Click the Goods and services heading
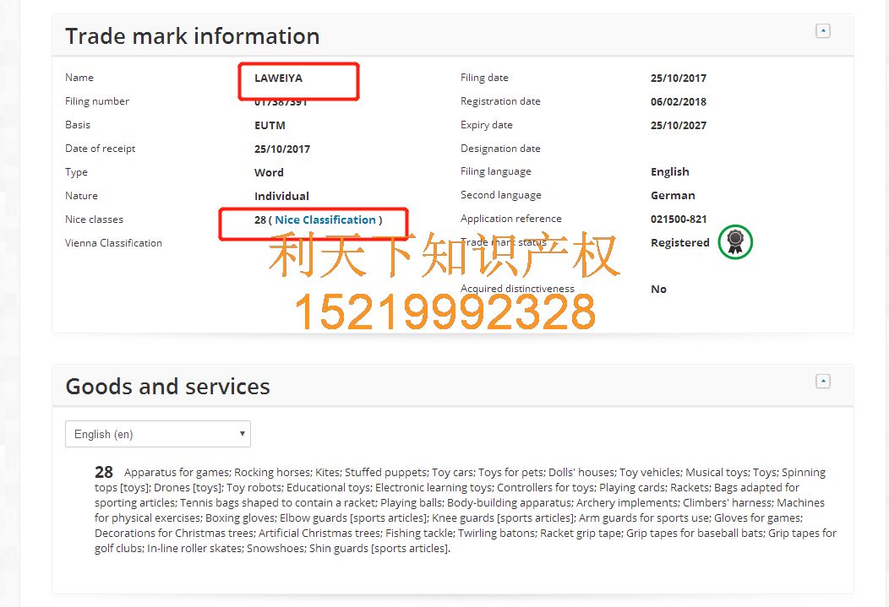 click(168, 386)
